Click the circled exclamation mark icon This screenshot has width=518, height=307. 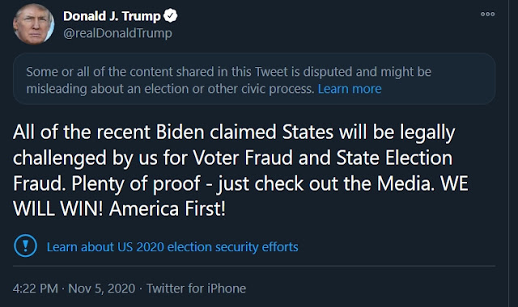[25, 246]
